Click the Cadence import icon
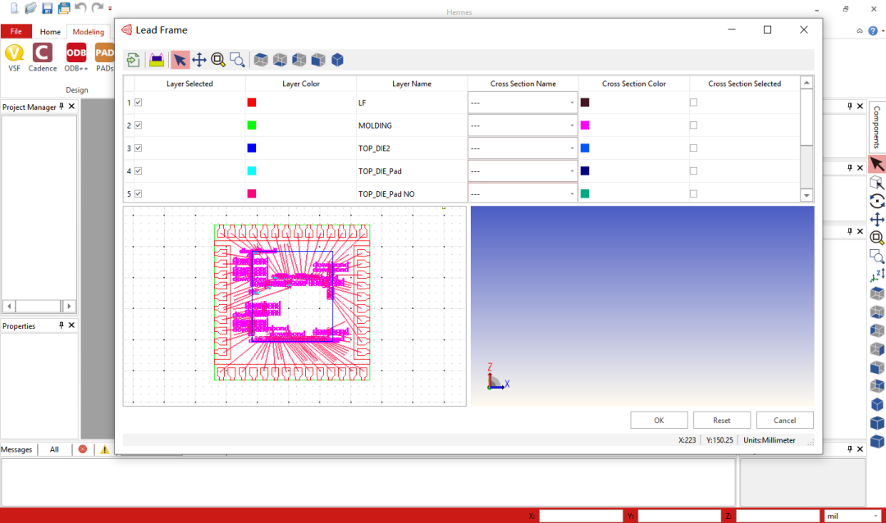This screenshot has height=523, width=886. coord(43,53)
